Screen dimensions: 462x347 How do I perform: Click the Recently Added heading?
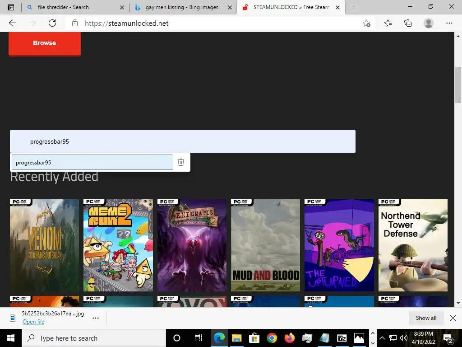(x=54, y=177)
